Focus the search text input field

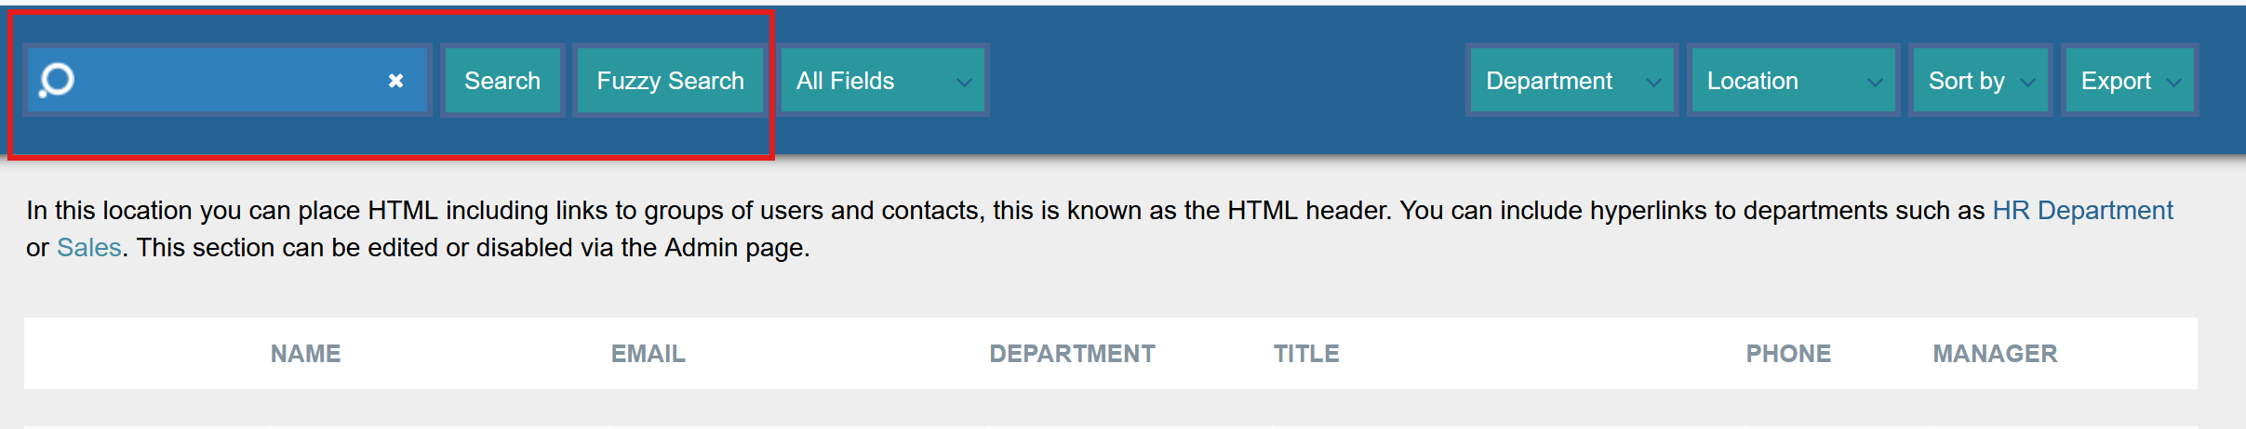point(223,81)
